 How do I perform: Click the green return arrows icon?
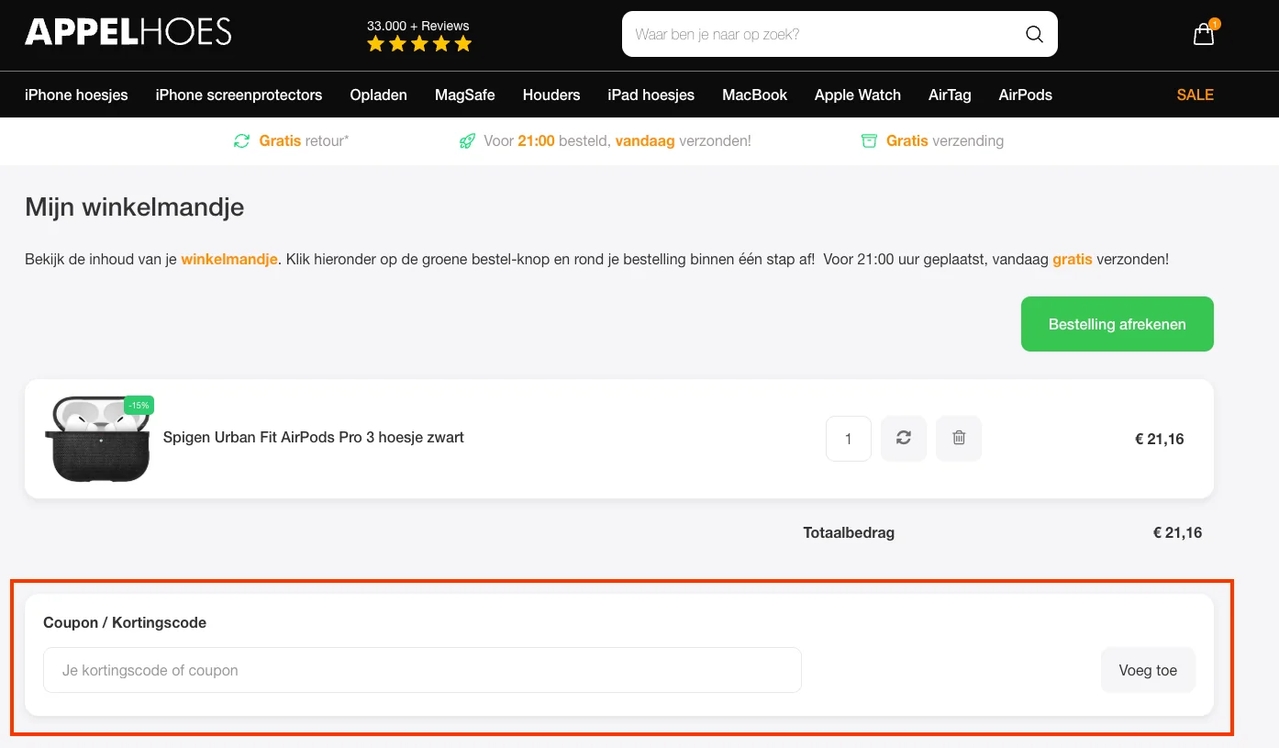tap(241, 141)
